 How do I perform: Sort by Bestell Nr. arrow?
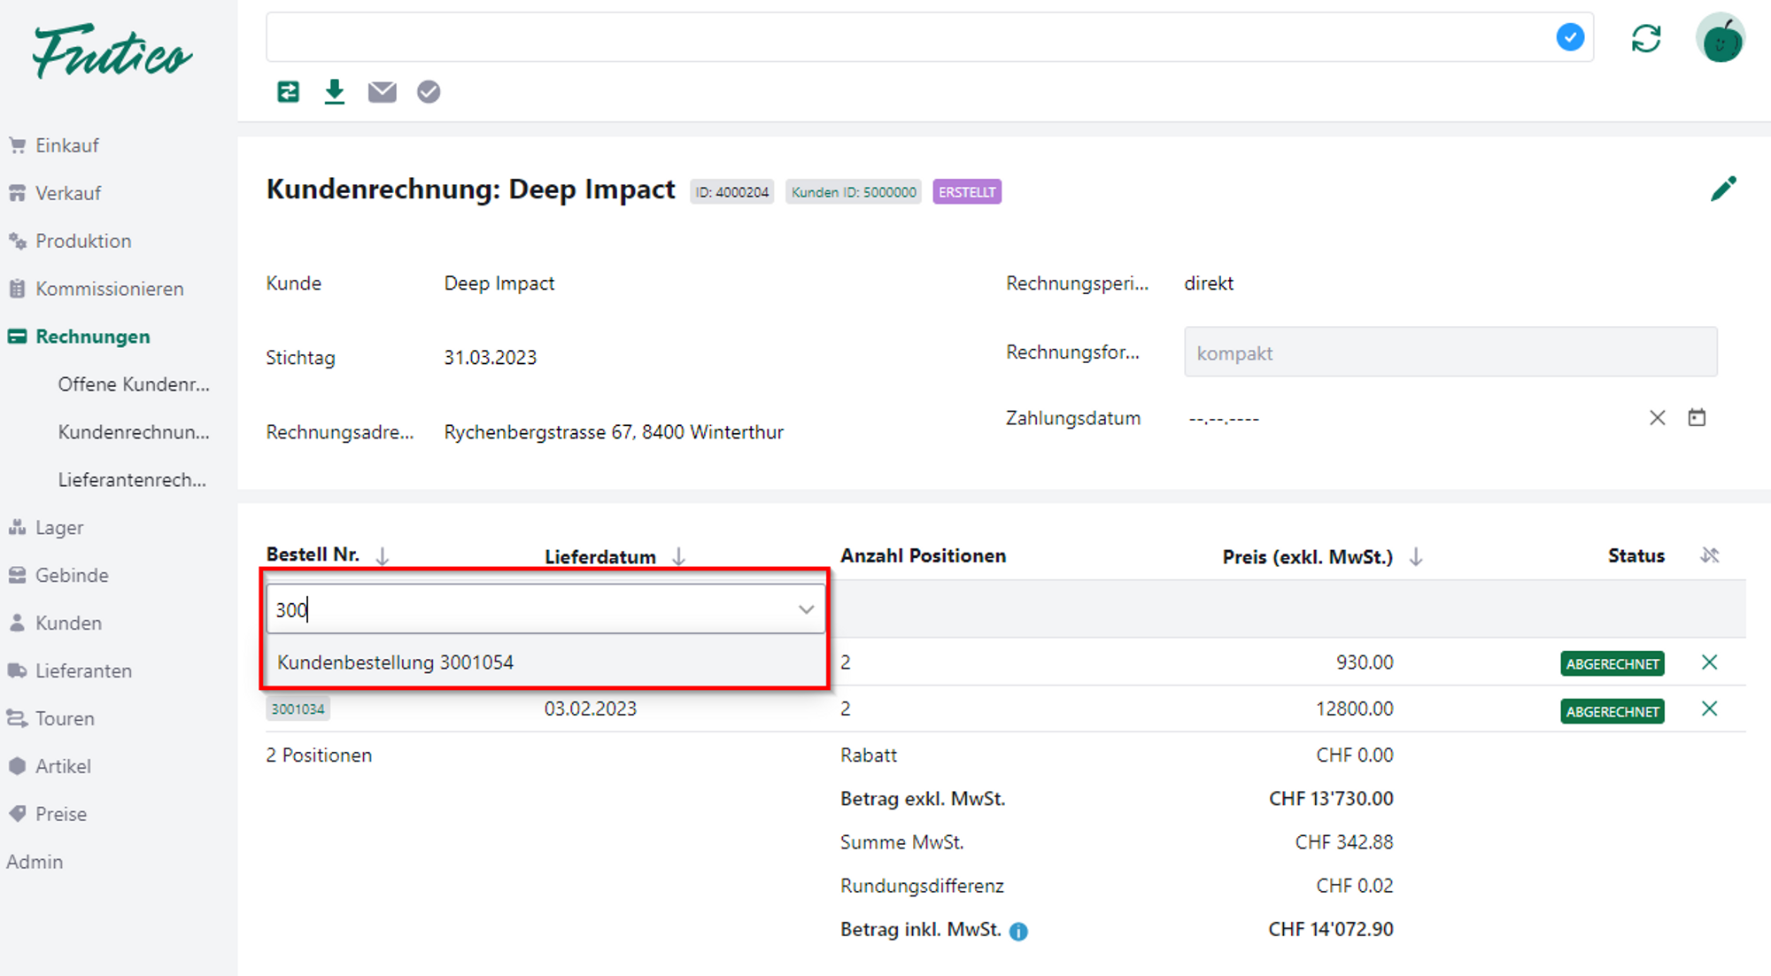pyautogui.click(x=383, y=556)
